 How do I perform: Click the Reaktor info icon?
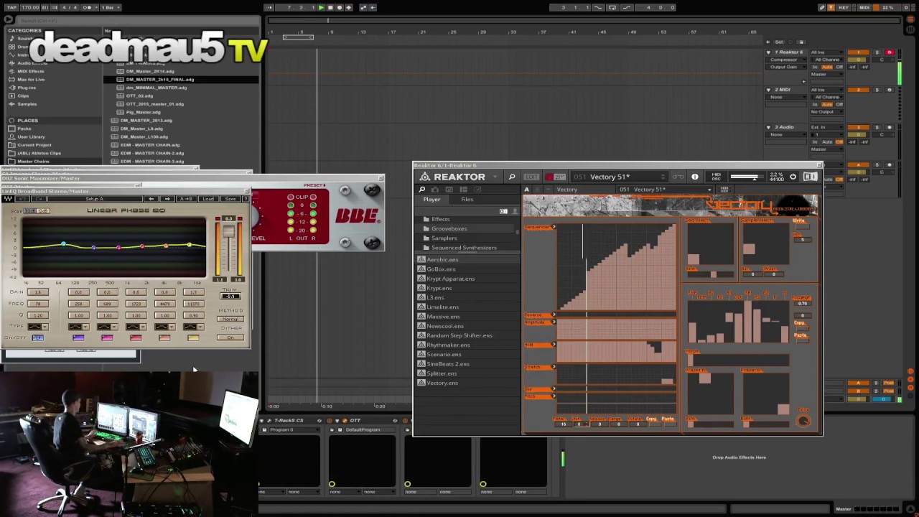pyautogui.click(x=695, y=177)
